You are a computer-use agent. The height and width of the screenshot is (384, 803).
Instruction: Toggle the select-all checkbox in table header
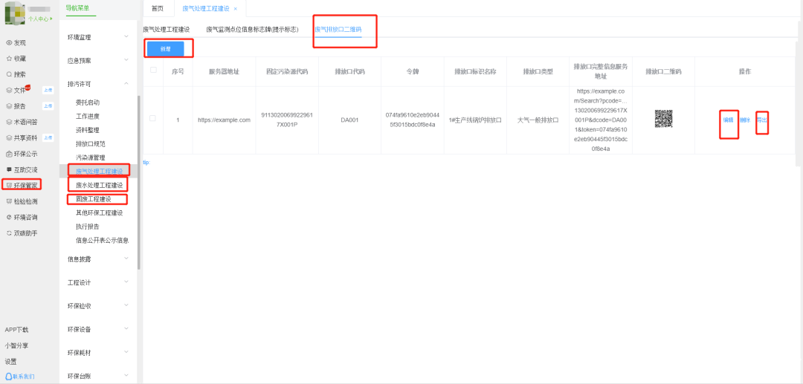(153, 71)
